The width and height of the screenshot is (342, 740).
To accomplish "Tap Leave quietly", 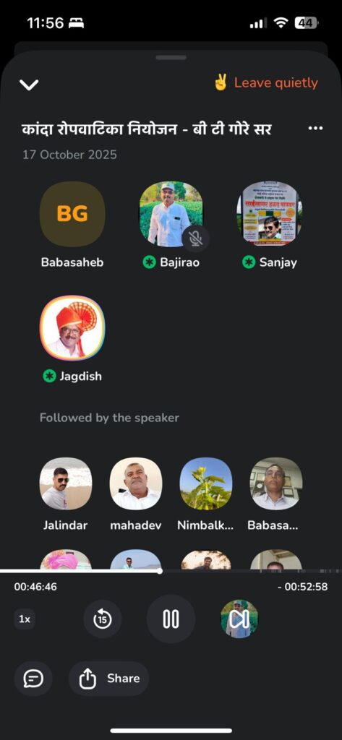I will coord(265,83).
